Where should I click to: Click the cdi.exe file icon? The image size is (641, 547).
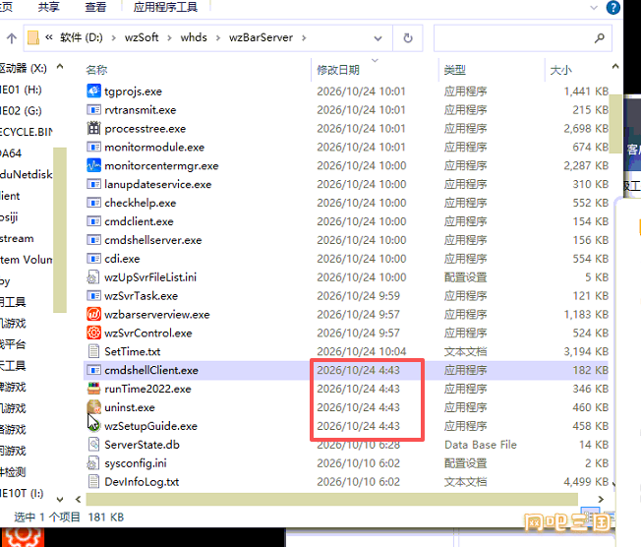[93, 259]
